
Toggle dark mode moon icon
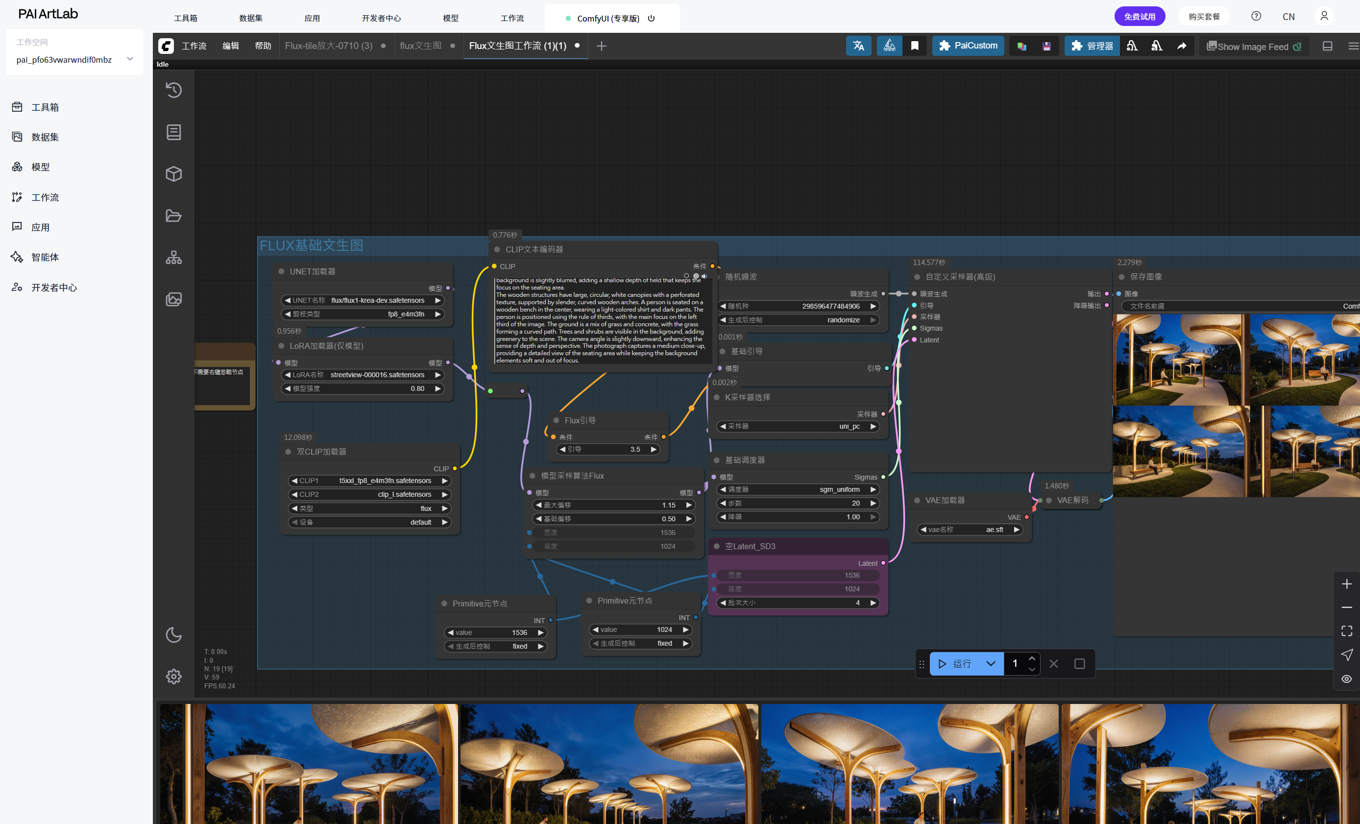[x=174, y=635]
